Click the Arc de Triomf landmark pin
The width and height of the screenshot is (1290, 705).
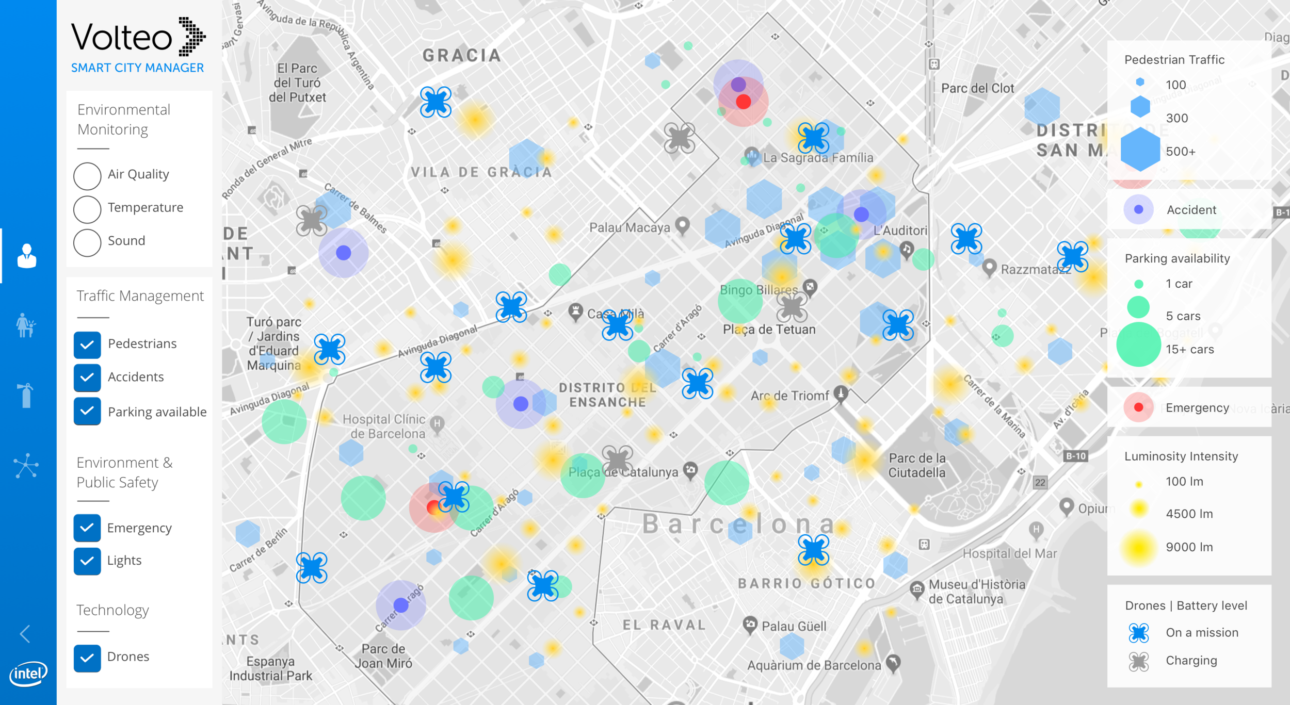pyautogui.click(x=841, y=395)
